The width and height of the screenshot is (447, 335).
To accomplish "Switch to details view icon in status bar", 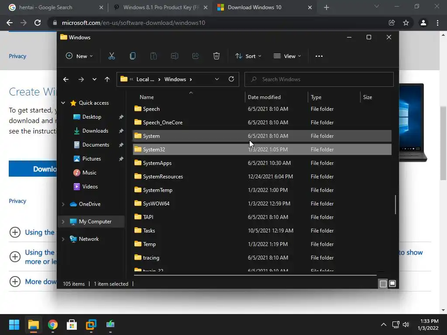I will (383, 284).
